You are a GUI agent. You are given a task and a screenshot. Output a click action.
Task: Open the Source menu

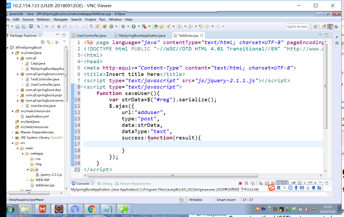(x=28, y=19)
